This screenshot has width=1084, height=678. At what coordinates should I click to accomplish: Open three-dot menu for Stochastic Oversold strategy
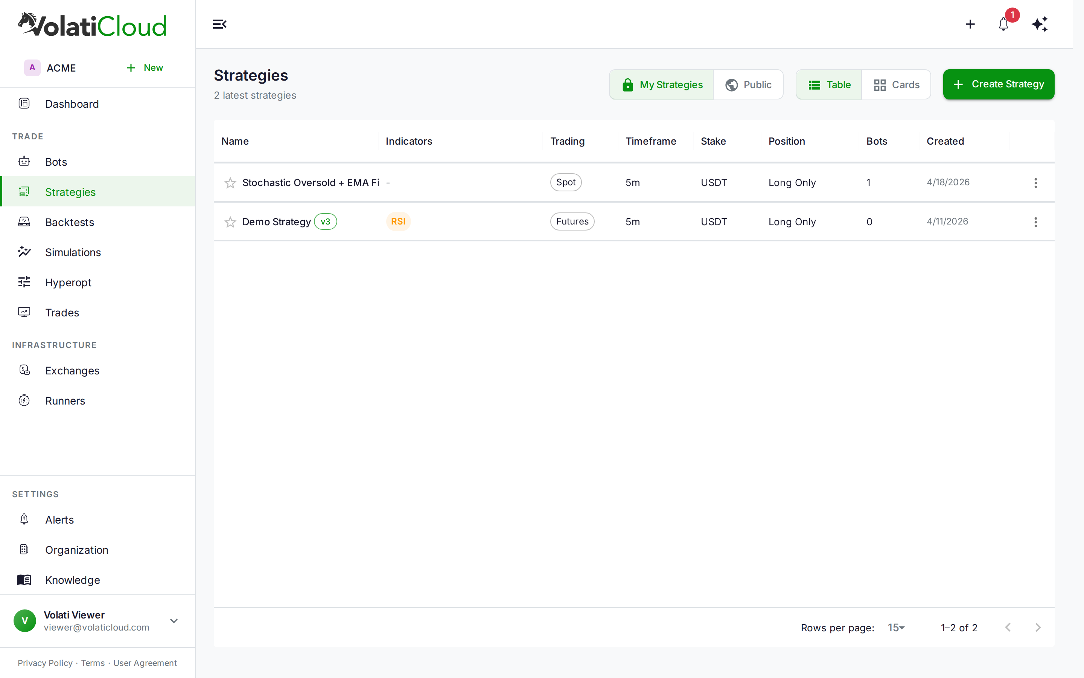click(1035, 183)
